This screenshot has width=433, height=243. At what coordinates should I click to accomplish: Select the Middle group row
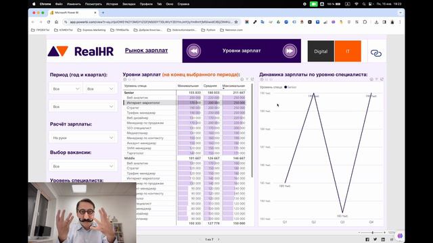(x=185, y=158)
